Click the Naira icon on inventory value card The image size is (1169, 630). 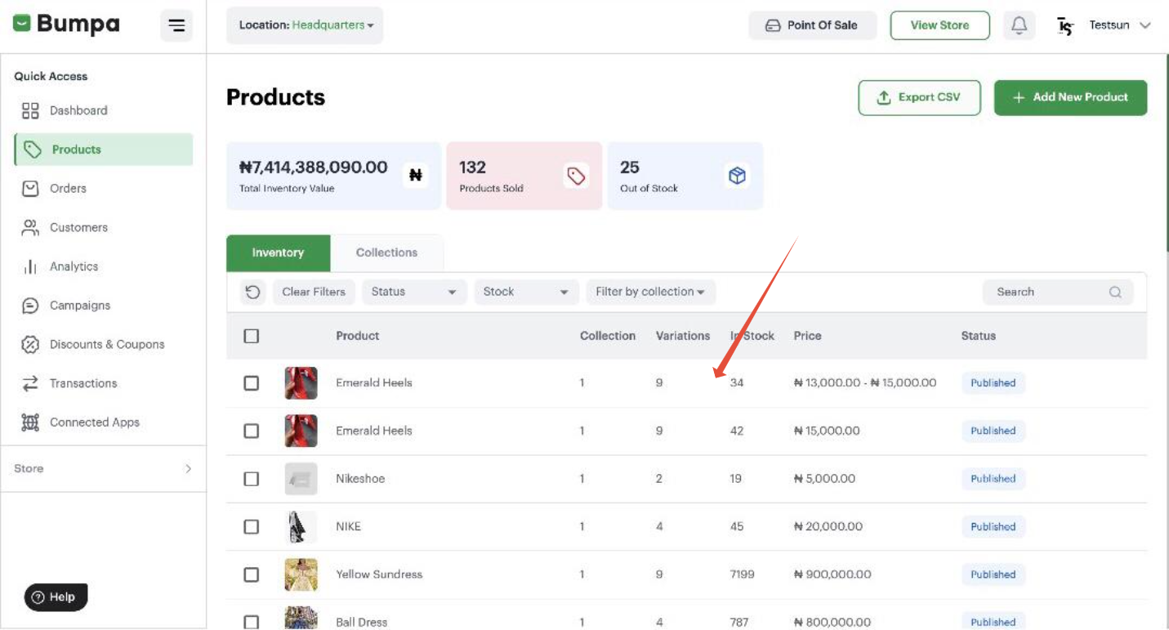point(416,175)
